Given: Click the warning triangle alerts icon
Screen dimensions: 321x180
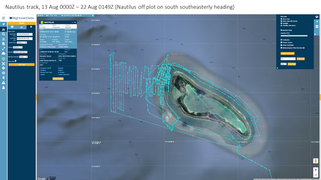Looking at the screenshot, I should [x=4, y=82].
